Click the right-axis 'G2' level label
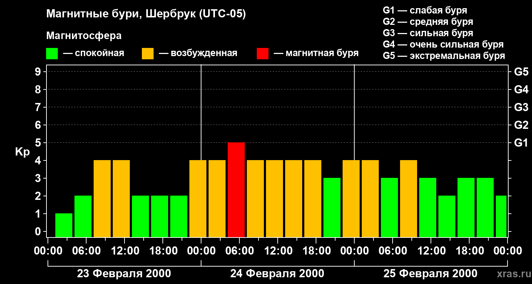 point(521,125)
